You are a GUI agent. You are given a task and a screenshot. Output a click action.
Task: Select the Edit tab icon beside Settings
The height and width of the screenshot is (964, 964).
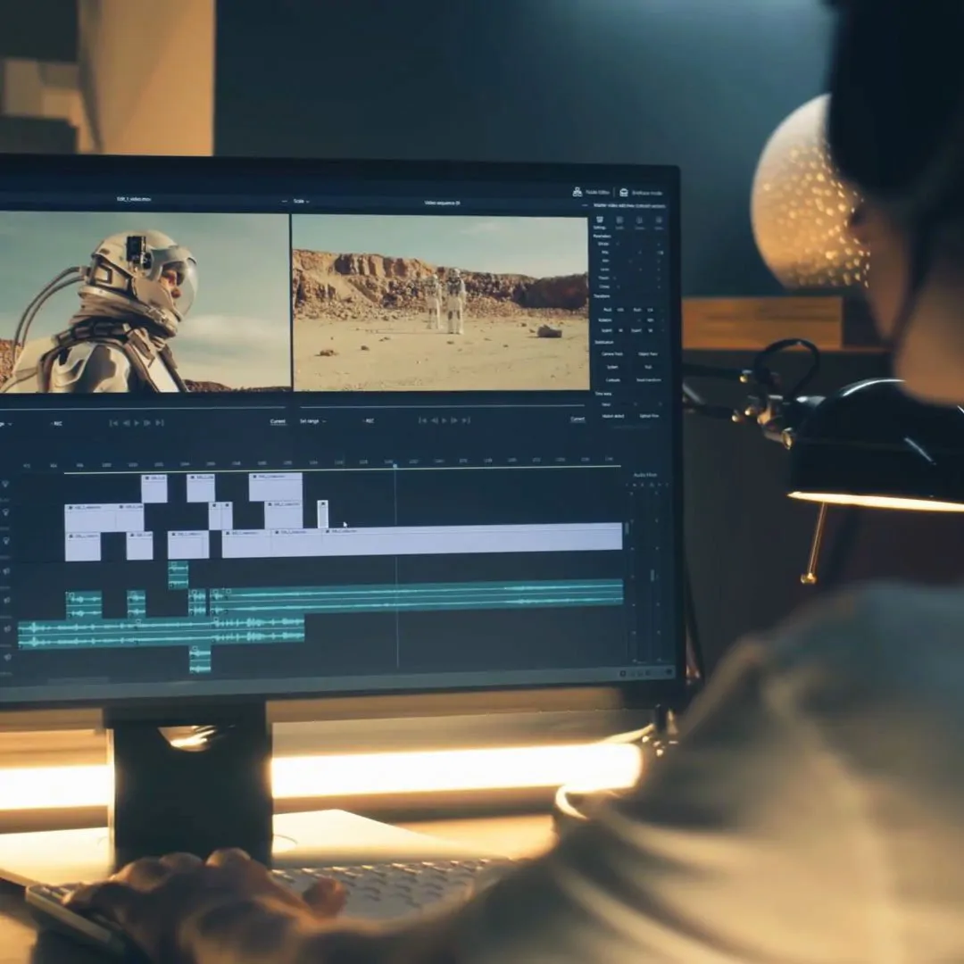coord(618,220)
